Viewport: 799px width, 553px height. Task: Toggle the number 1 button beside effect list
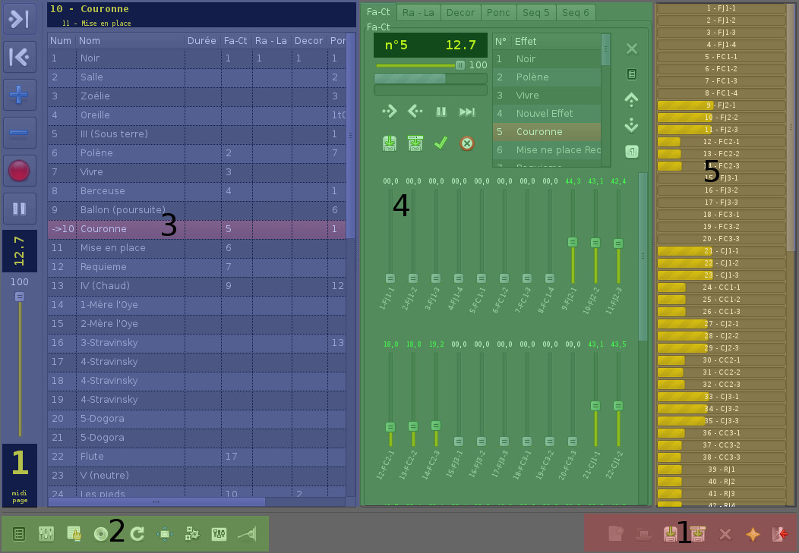coord(631,151)
